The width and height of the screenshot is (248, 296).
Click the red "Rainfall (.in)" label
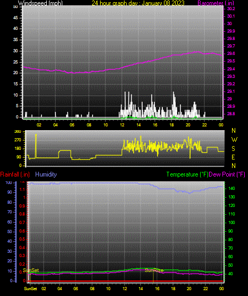[x=15, y=174]
